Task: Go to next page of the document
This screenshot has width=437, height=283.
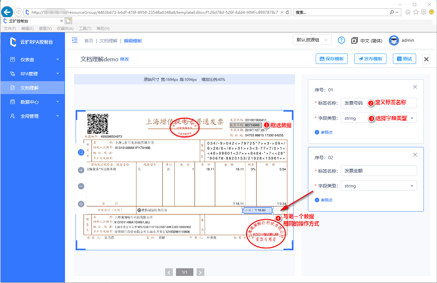Action: click(x=200, y=272)
